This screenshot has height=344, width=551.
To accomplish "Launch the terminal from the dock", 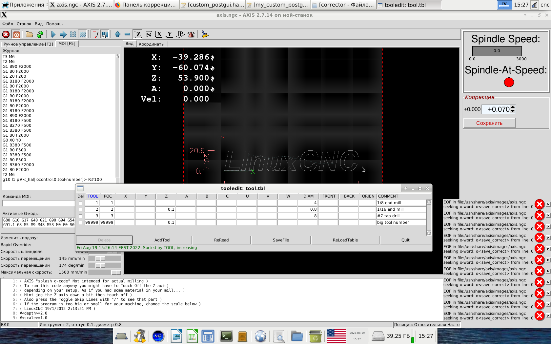I will (x=226, y=336).
